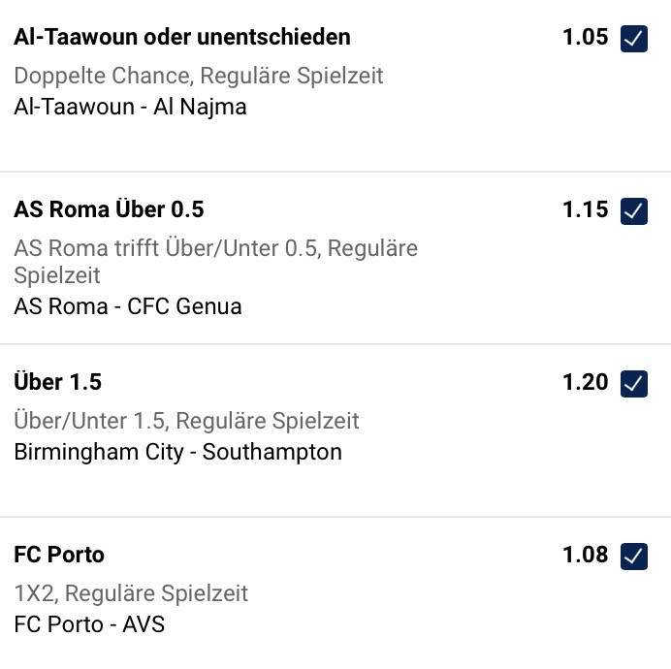Toggle the Über 1.5 Birmingham City checkbox

point(634,383)
